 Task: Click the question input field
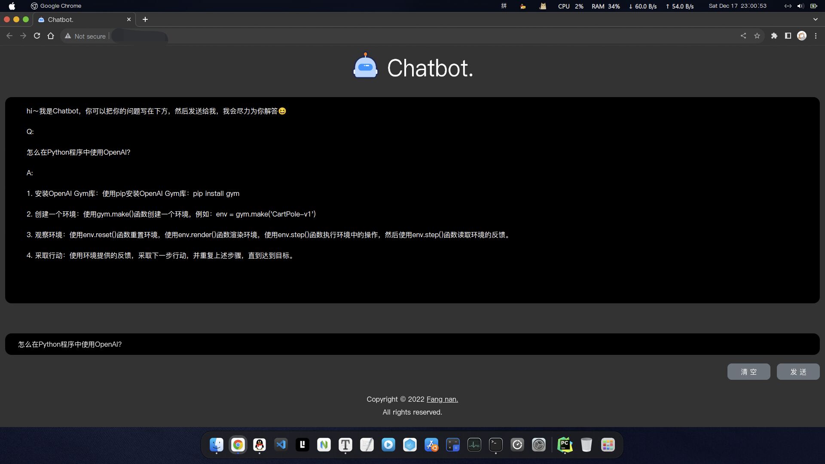click(x=412, y=344)
